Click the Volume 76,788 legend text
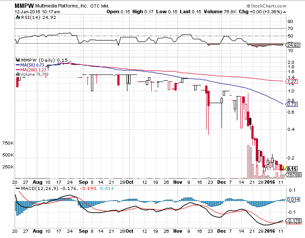Viewport: 305px width, 238px height. pyautogui.click(x=34, y=74)
